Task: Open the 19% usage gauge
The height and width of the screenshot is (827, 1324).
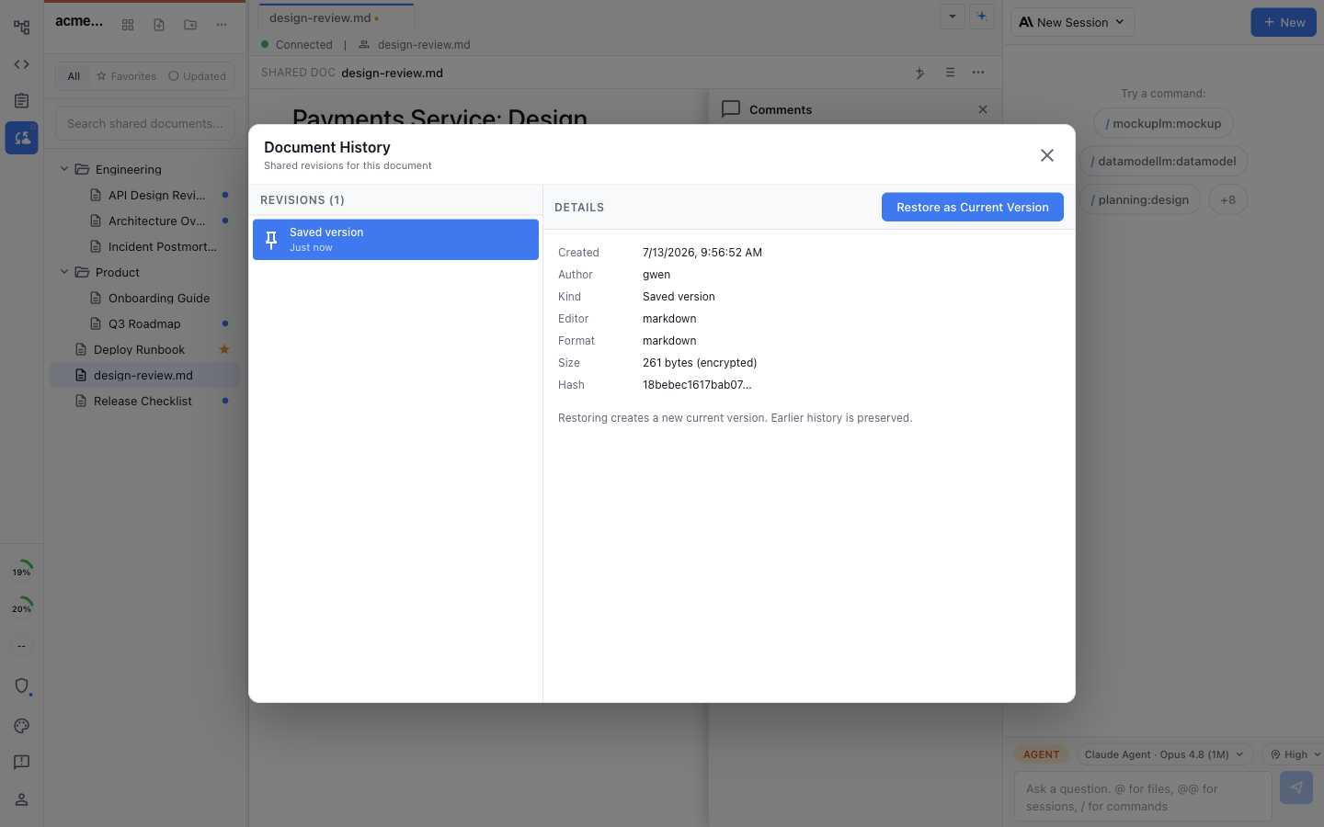Action: click(21, 570)
